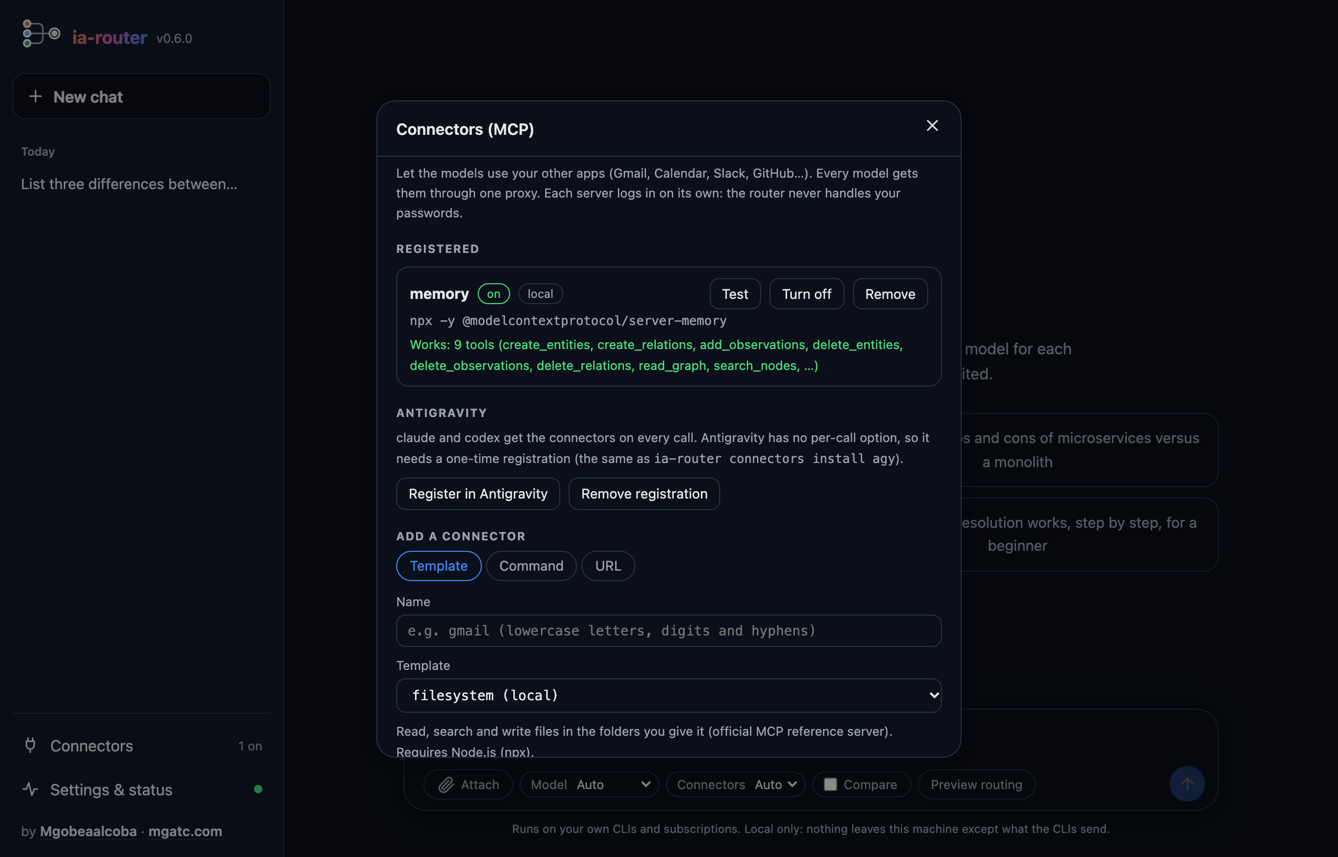This screenshot has height=857, width=1338.
Task: Click the 'Works: 9 tools' status text
Action: [656, 355]
